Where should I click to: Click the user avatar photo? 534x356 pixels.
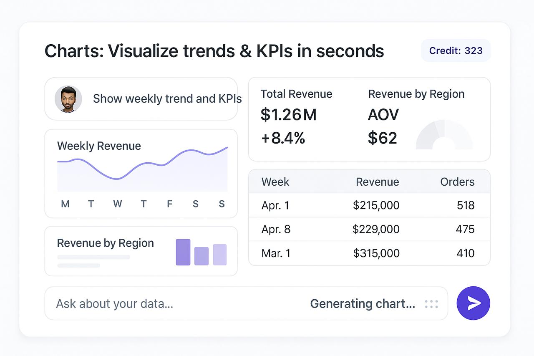pyautogui.click(x=68, y=99)
